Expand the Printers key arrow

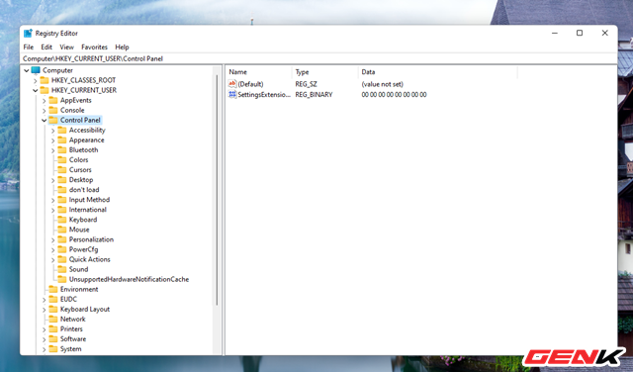[x=45, y=329]
